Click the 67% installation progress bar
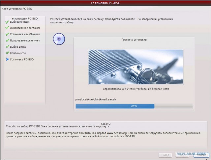Image resolution: width=211 pixels, height=160 pixels. click(x=134, y=106)
